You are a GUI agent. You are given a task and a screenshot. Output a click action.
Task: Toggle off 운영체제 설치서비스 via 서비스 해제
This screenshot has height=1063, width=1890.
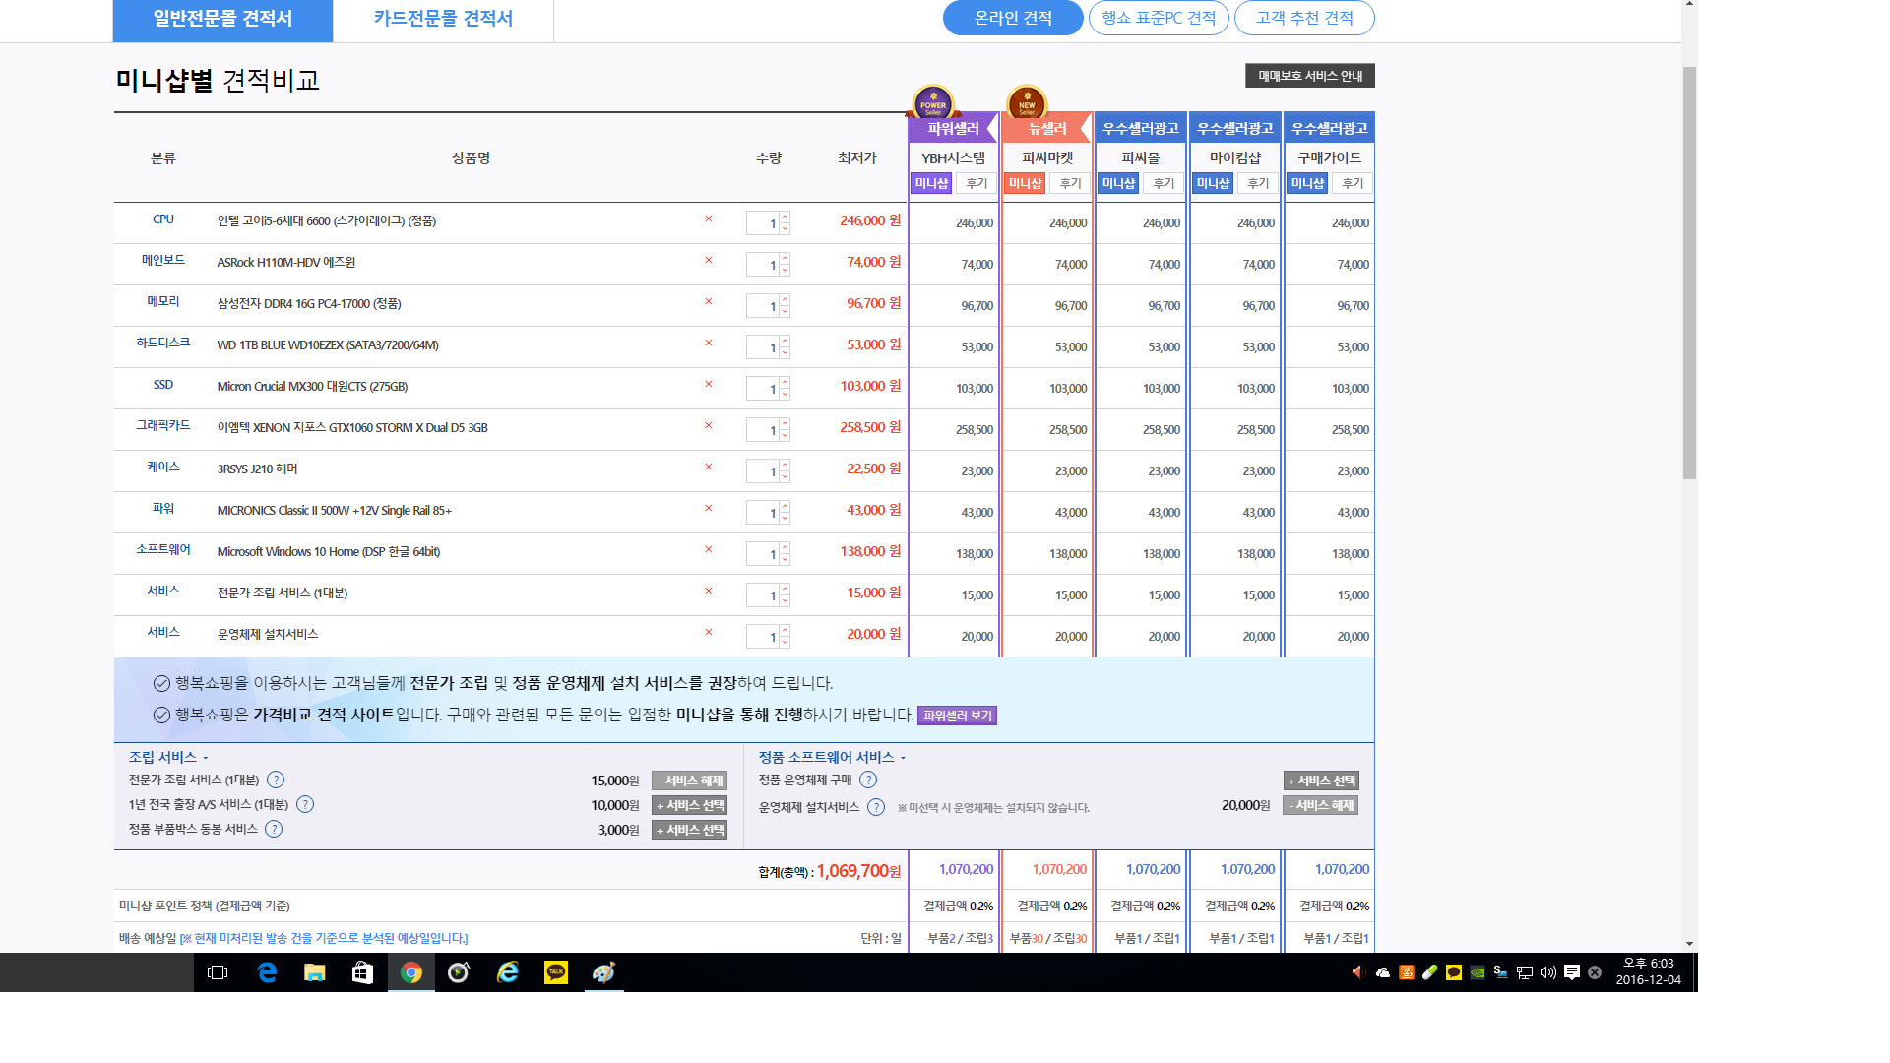point(1320,805)
